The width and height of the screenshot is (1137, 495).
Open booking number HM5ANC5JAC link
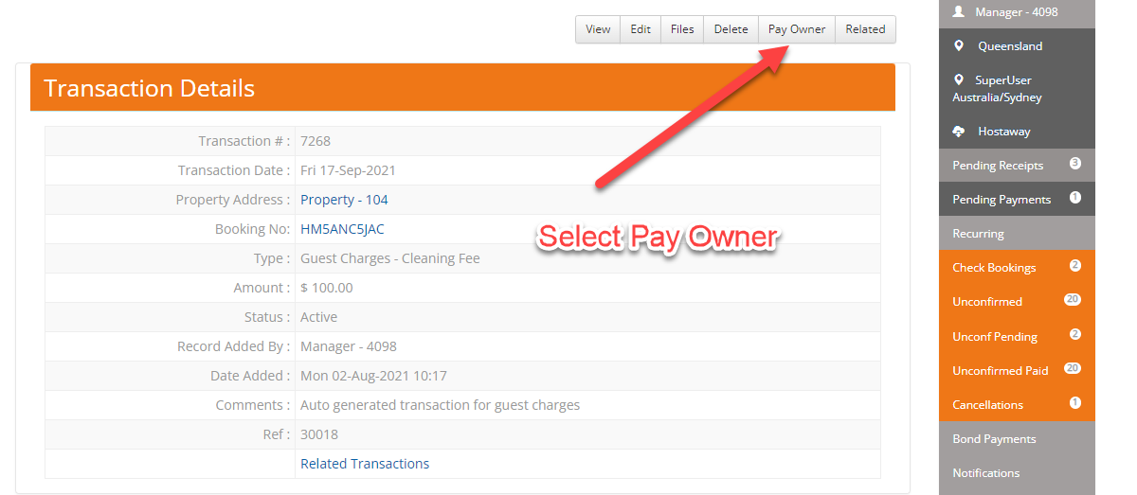[342, 229]
